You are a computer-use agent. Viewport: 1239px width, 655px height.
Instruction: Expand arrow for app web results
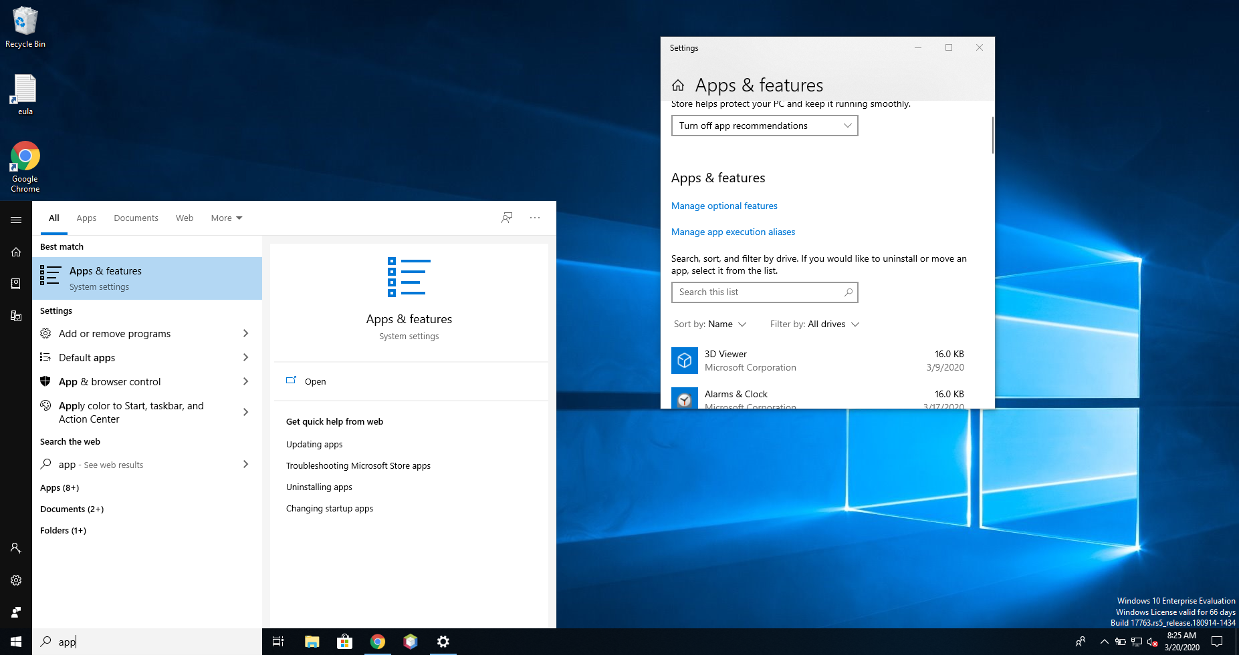point(246,464)
